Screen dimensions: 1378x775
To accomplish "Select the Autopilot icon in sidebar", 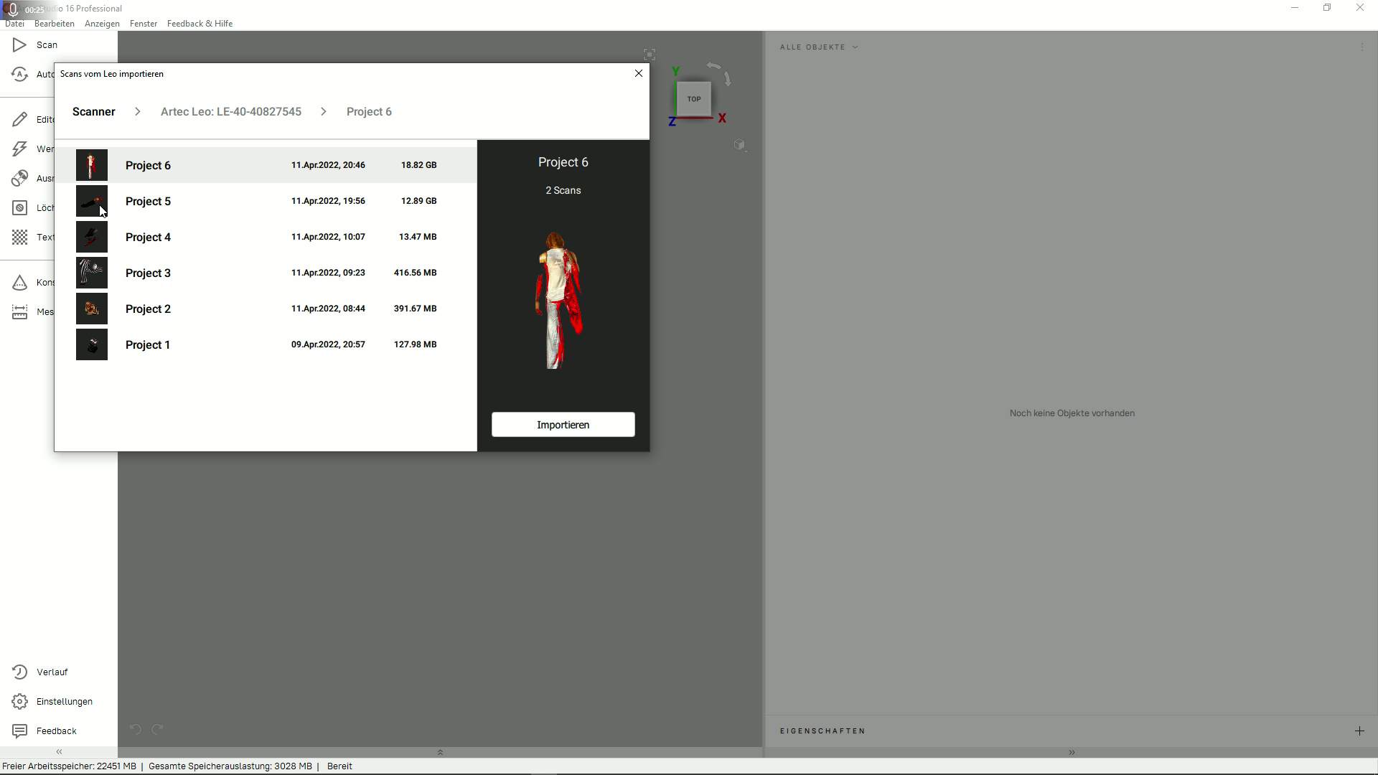I will pyautogui.click(x=20, y=74).
